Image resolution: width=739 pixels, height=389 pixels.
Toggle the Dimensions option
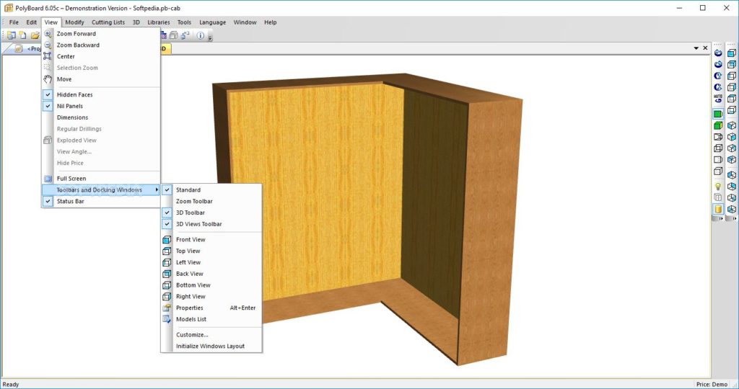coord(101,117)
